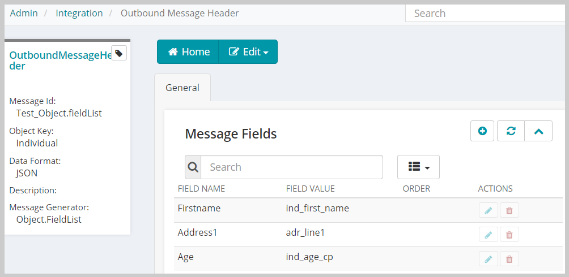
Task: Click the tag icon beside OutboundMessageHeader
Action: [x=118, y=53]
